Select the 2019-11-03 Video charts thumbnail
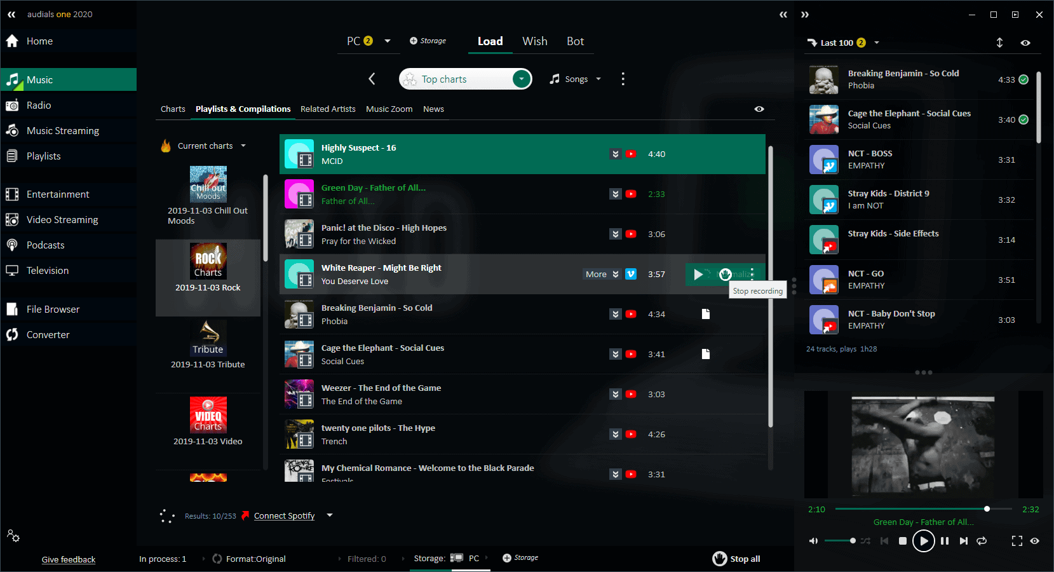Image resolution: width=1054 pixels, height=572 pixels. click(x=208, y=414)
